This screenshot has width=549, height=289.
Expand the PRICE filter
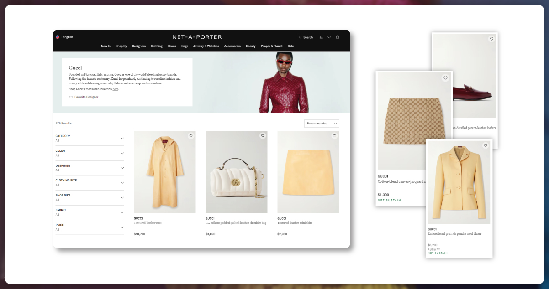click(90, 227)
